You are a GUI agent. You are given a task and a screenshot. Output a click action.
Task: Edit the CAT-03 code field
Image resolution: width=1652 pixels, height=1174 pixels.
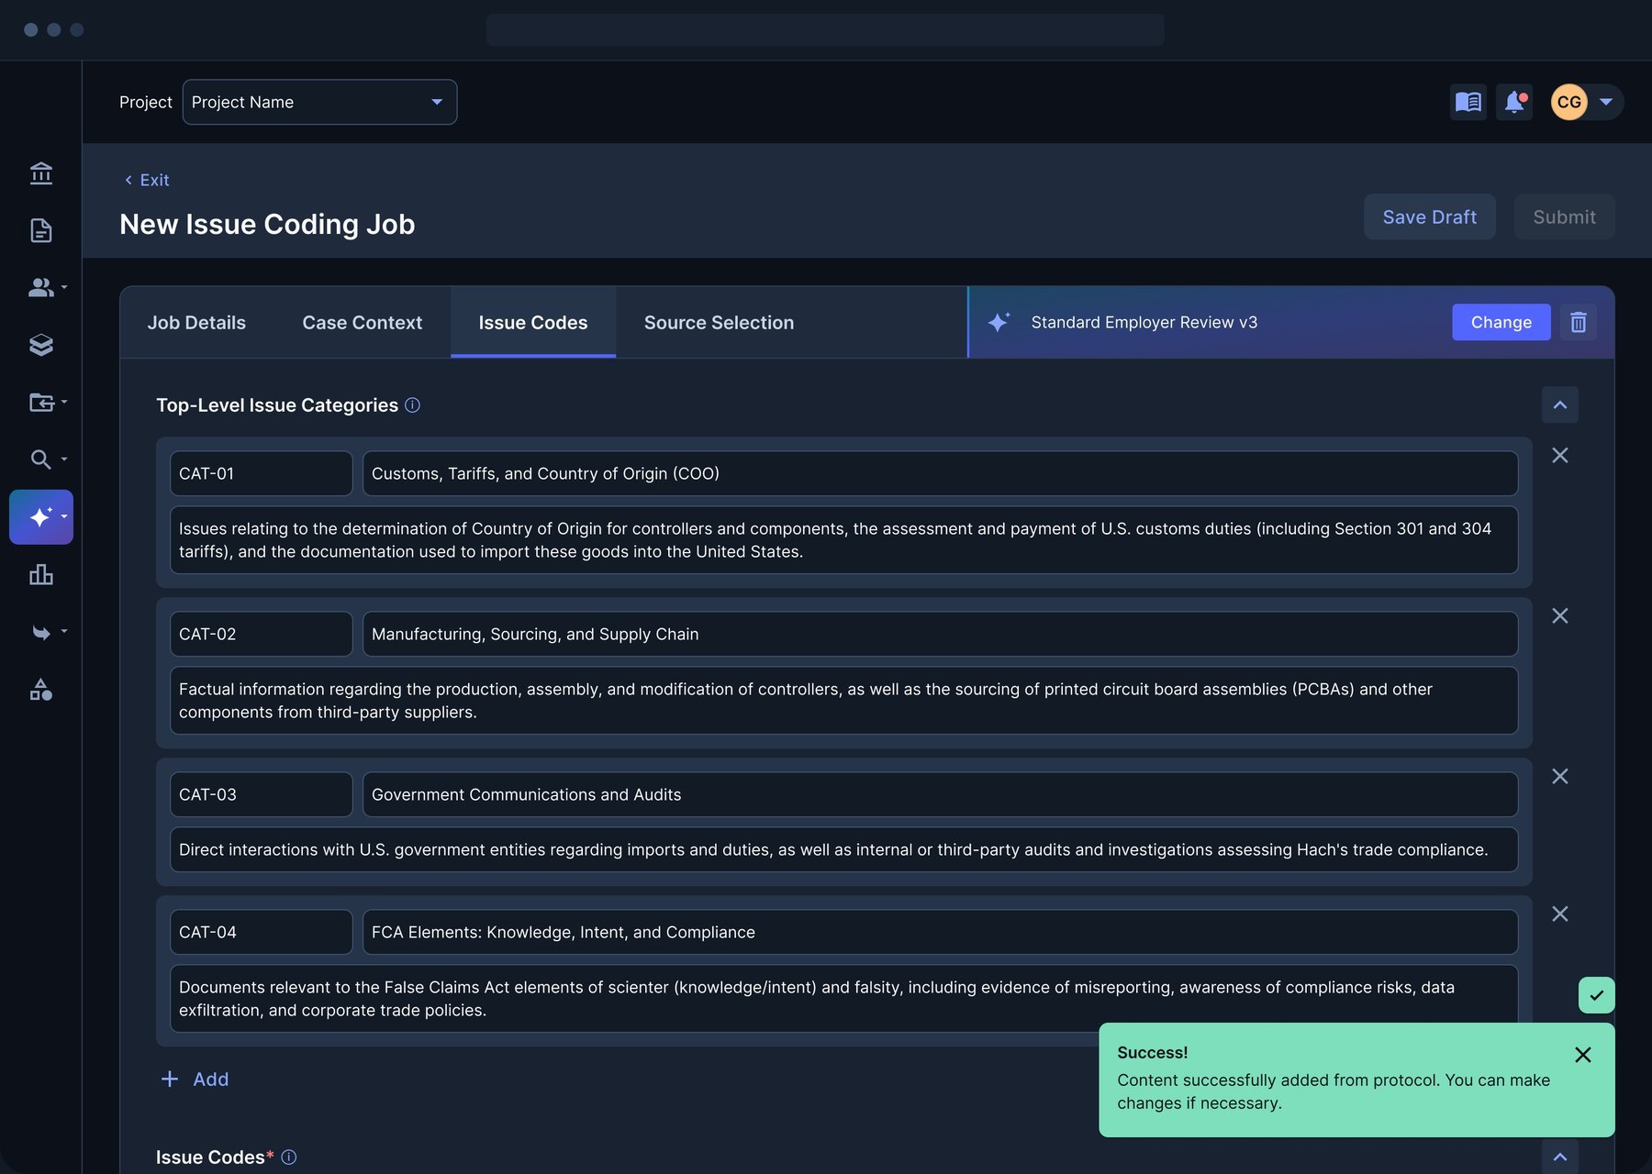262,794
